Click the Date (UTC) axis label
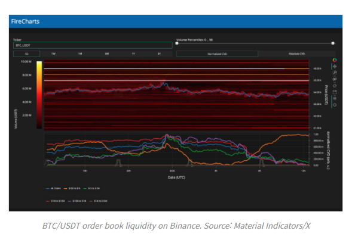 pyautogui.click(x=176, y=177)
